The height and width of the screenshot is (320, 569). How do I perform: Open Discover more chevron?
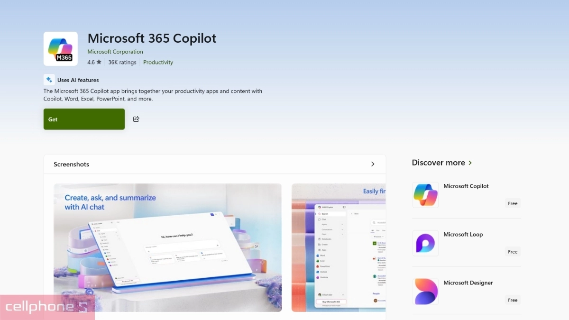click(470, 163)
